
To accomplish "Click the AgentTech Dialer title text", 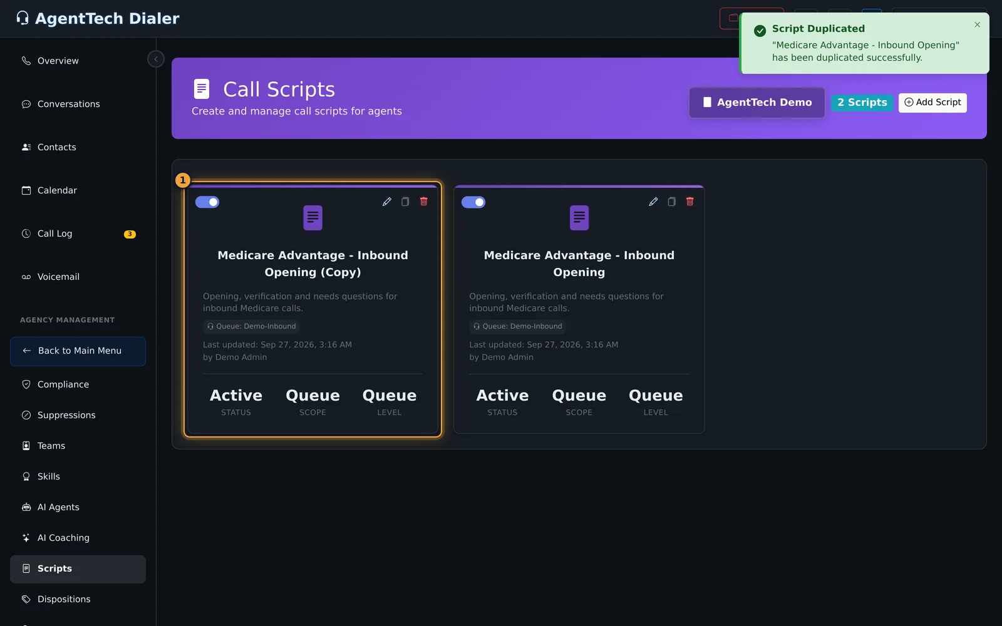I will pos(107,19).
